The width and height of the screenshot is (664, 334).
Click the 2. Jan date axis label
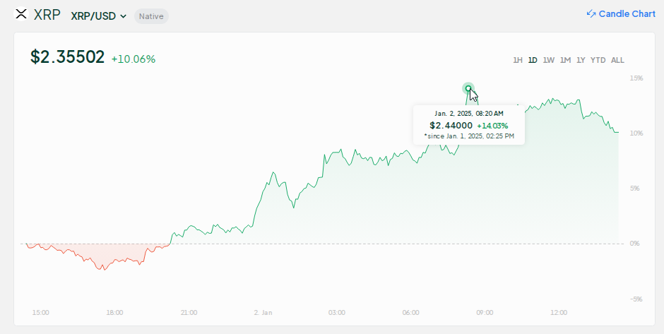tap(263, 312)
